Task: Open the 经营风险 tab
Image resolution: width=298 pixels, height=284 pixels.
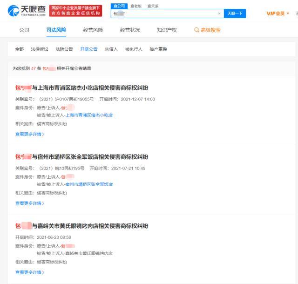Action: click(x=93, y=30)
